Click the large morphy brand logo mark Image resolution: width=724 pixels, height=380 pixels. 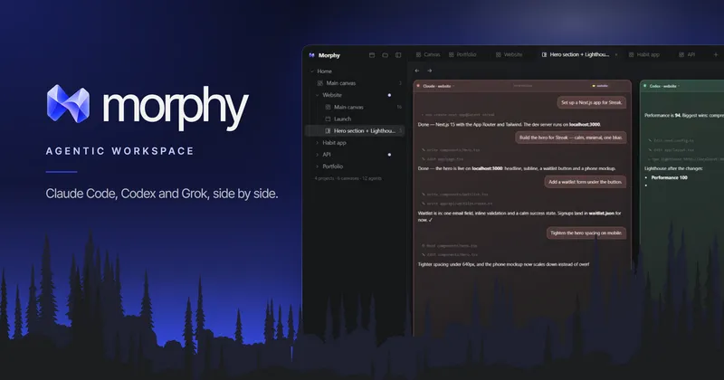(x=69, y=104)
